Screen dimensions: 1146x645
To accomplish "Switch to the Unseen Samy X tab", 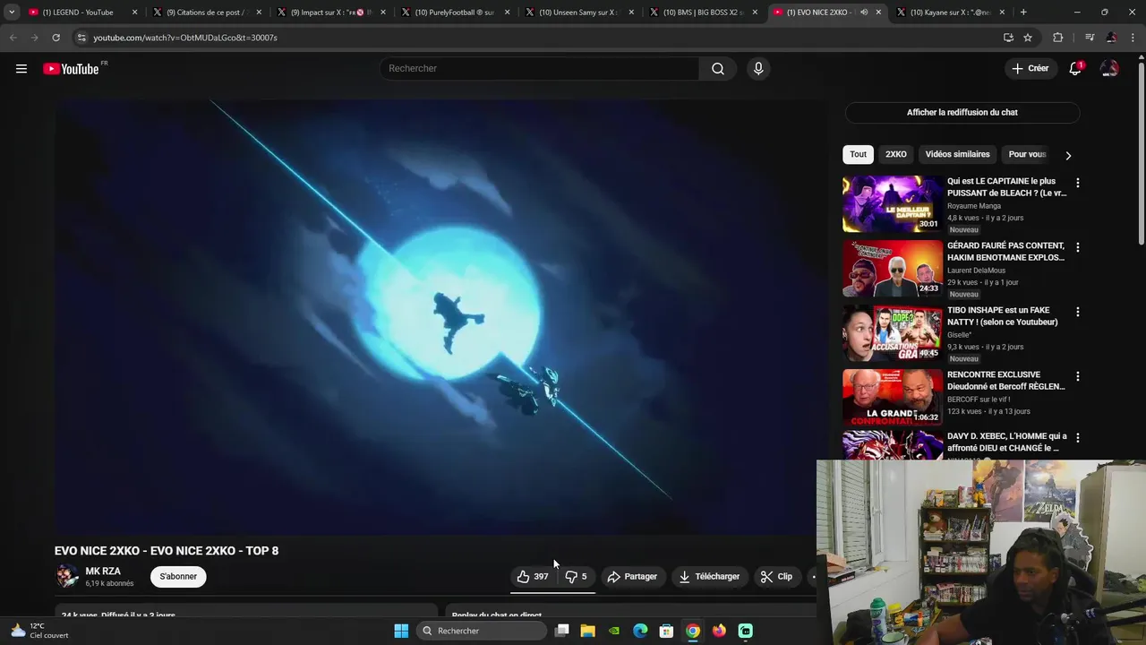I will (578, 13).
